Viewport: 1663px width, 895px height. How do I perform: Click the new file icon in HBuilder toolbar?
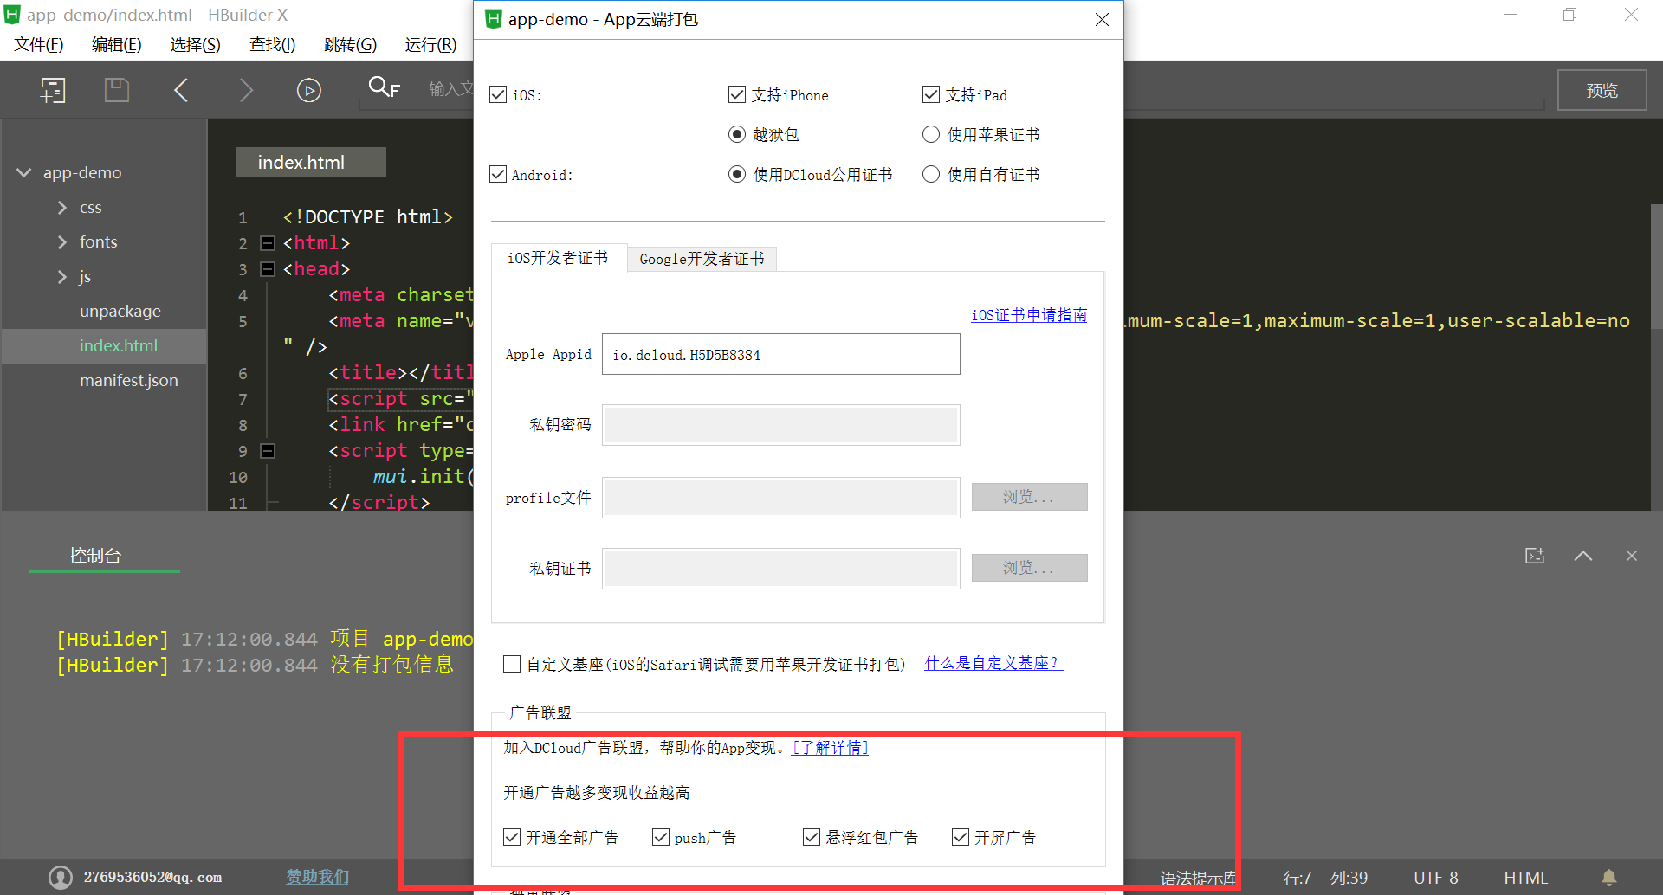tap(53, 90)
